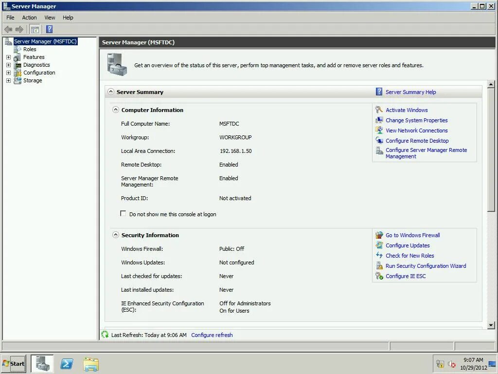
Task: Launch Windows PowerShell from the taskbar
Action: click(x=67, y=363)
